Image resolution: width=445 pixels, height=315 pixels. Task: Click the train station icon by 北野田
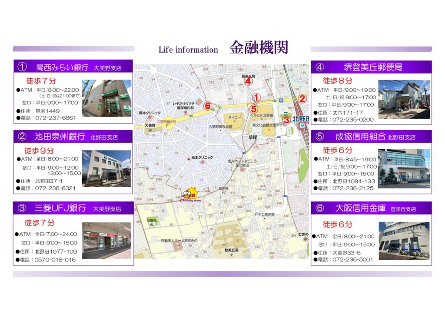(x=303, y=125)
